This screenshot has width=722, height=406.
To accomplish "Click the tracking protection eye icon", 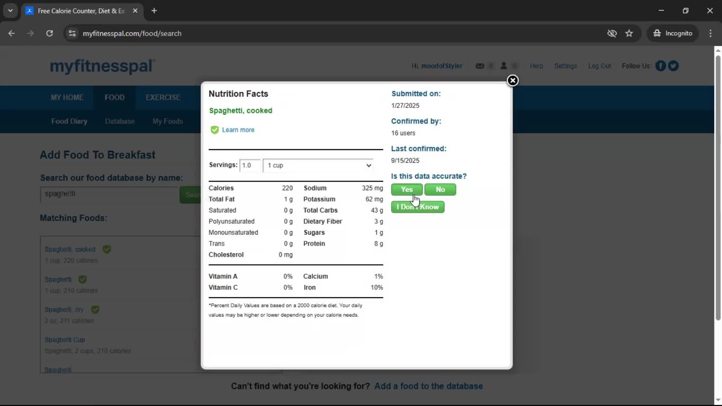I will [x=612, y=33].
